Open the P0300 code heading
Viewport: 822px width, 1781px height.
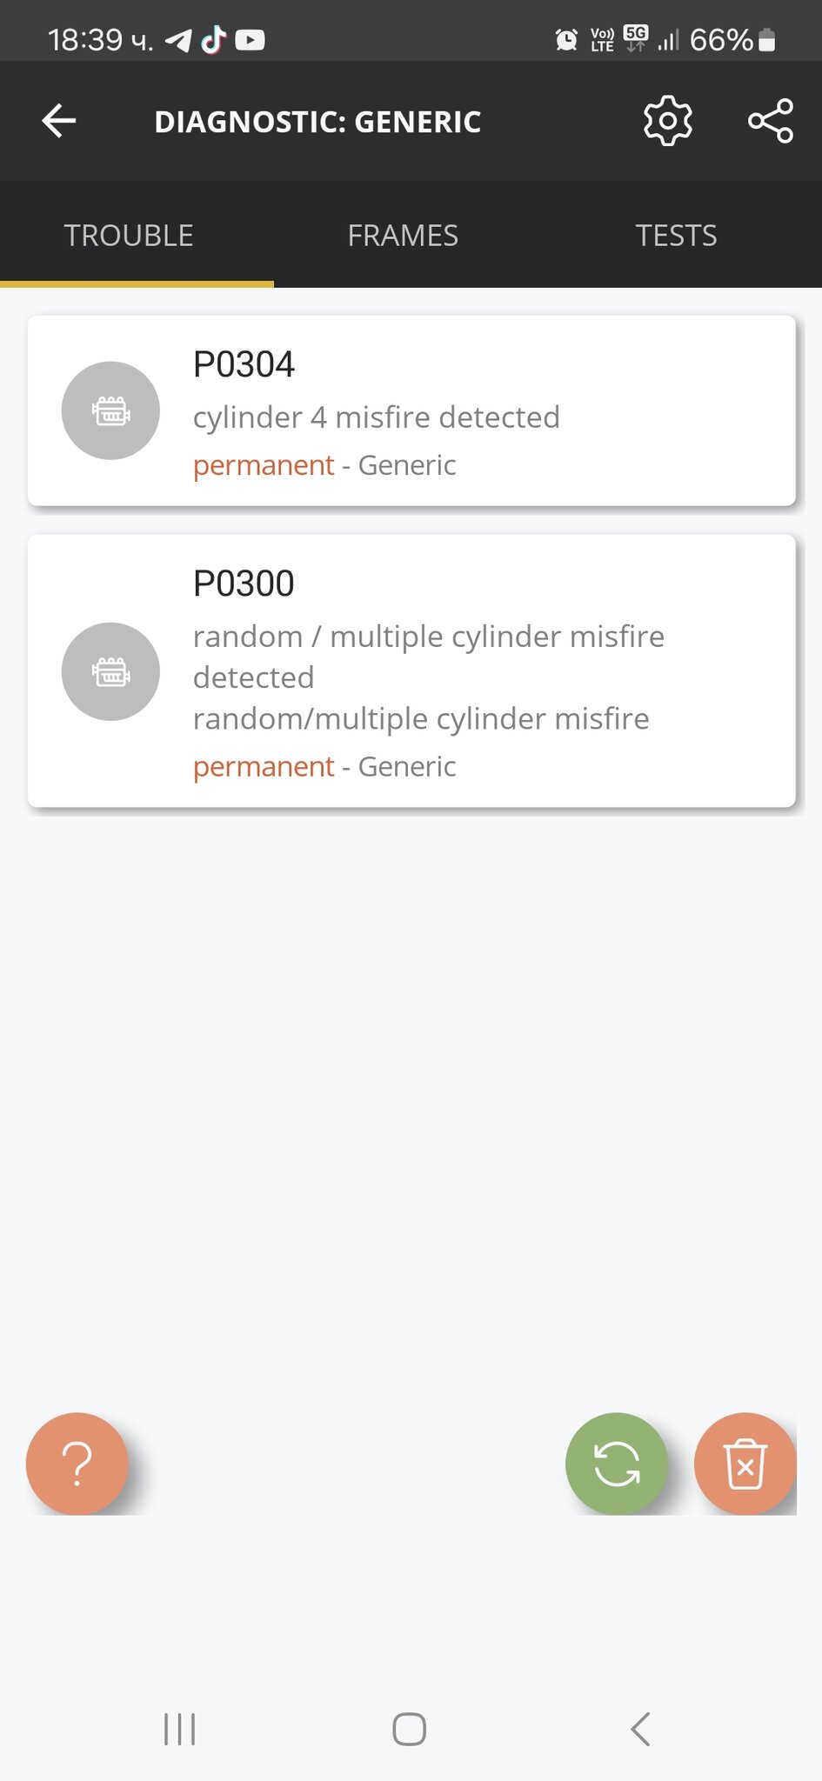(x=244, y=584)
